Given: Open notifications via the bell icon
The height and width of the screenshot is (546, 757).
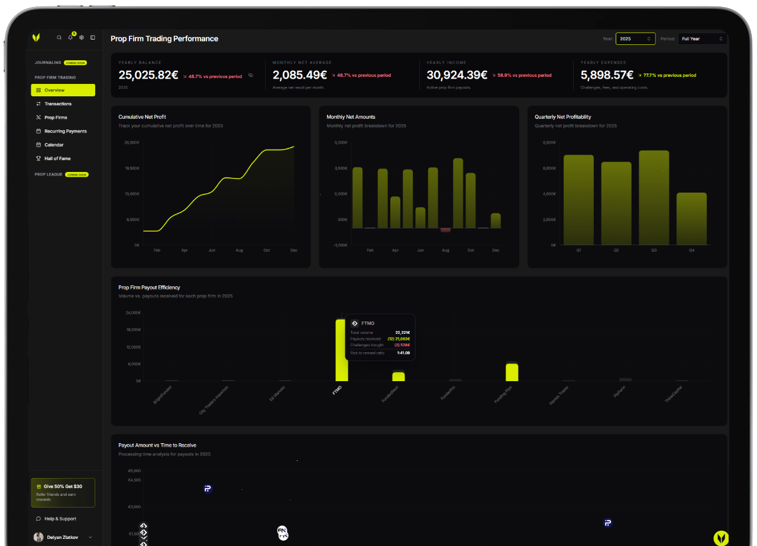Looking at the screenshot, I should [70, 37].
